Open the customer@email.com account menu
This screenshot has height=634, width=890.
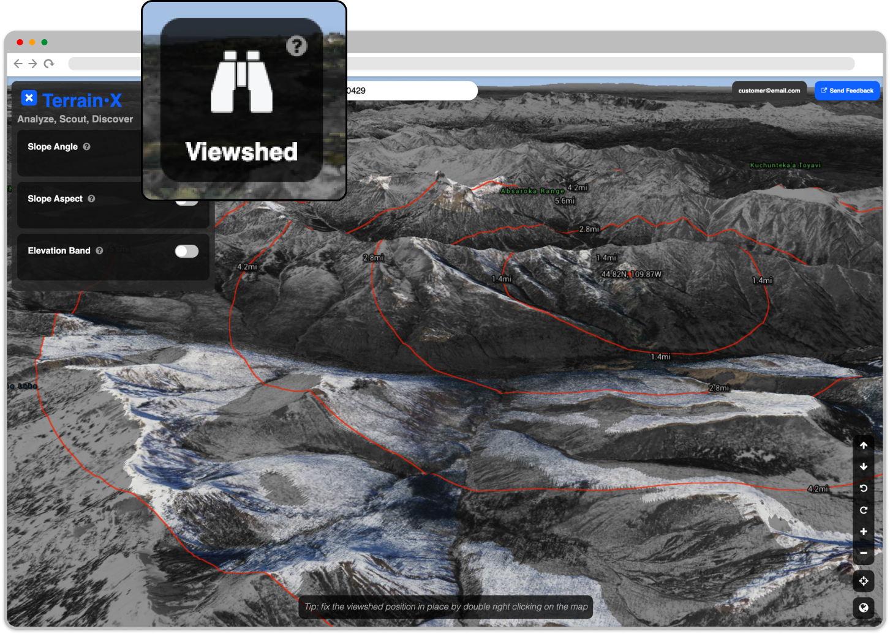point(769,91)
